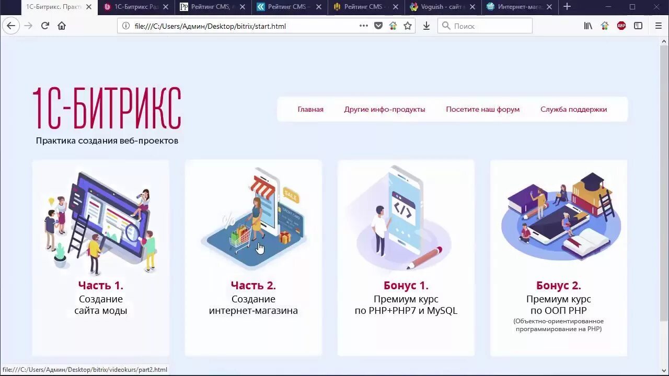Click Практика создания веб-проектов tagline
Image resolution: width=669 pixels, height=376 pixels.
coord(107,140)
